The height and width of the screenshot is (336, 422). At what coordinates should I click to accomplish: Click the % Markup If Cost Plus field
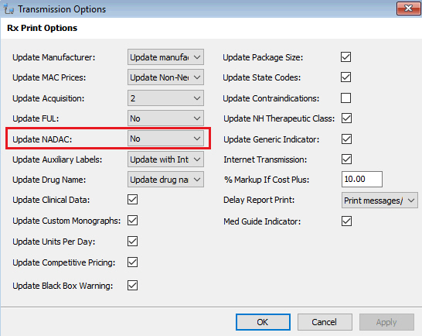pyautogui.click(x=362, y=179)
